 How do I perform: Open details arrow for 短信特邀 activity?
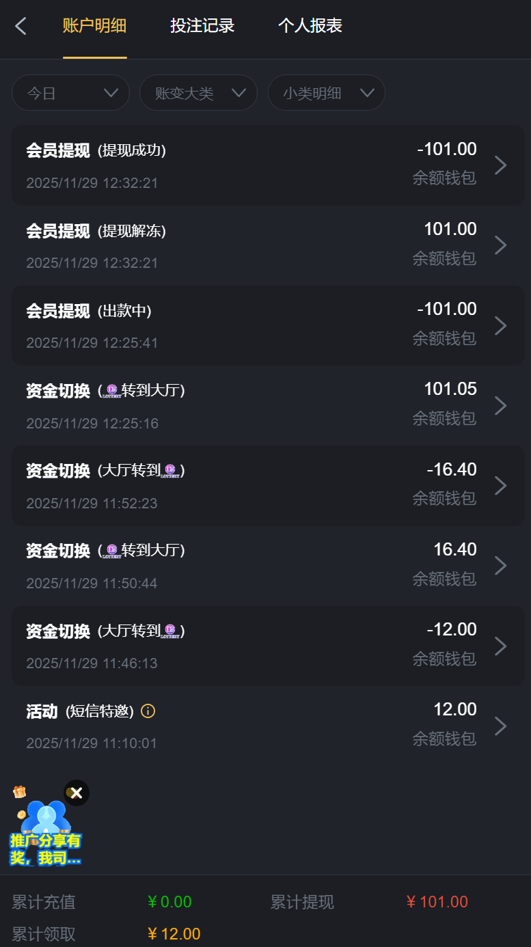coord(500,726)
